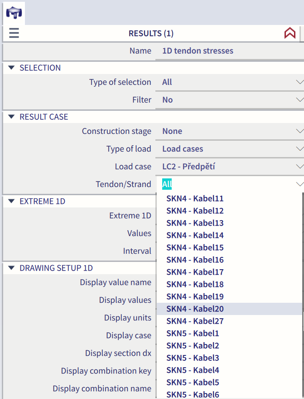This screenshot has height=399, width=304.
Task: Choose SKN4 - Kabel27 in dropdown list
Action: (195, 321)
